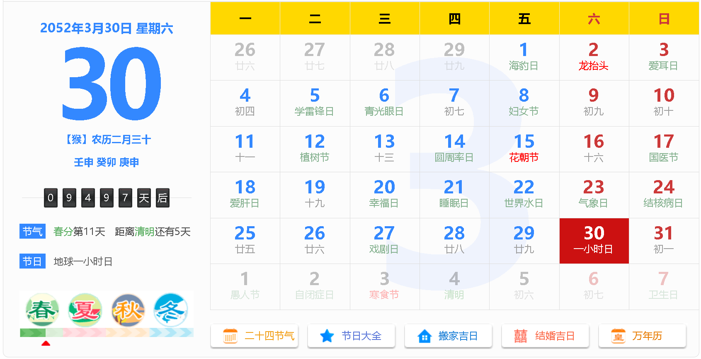Open 搬家吉日 house button
Viewport: 701px width, 359px height.
click(x=448, y=336)
